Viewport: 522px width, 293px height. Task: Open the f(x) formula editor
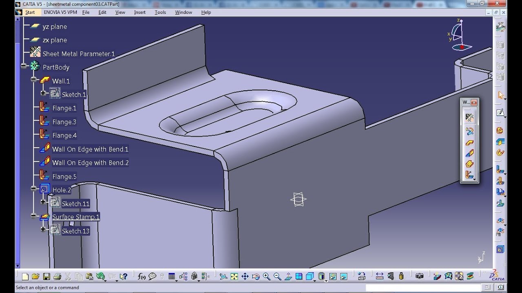[142, 276]
